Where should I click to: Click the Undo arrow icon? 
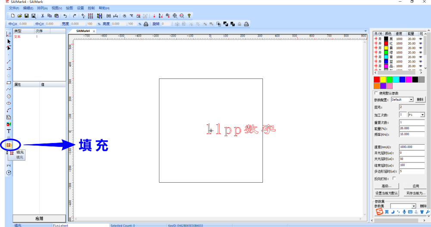coord(65,16)
